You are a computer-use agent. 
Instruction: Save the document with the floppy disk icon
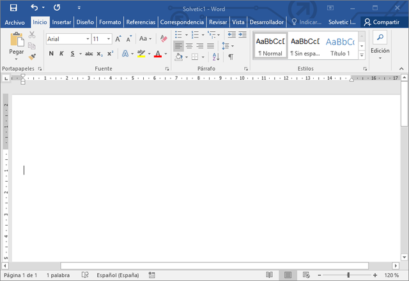(13, 8)
